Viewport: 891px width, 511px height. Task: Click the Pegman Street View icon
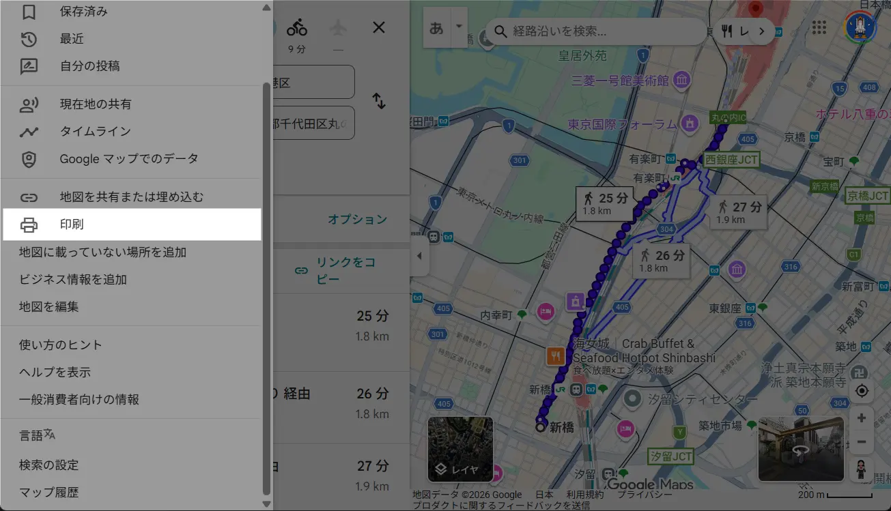[862, 469]
